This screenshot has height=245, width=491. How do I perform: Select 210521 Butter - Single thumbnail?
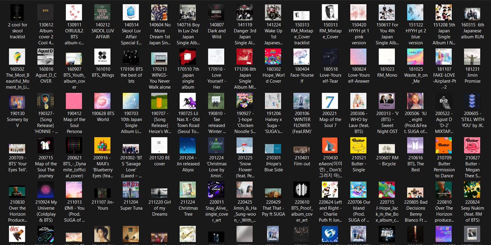[359, 145]
